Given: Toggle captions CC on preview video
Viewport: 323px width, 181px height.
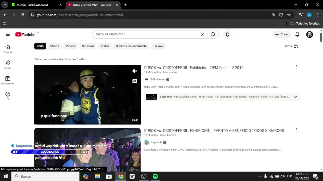Looking at the screenshot, I should 135,81.
